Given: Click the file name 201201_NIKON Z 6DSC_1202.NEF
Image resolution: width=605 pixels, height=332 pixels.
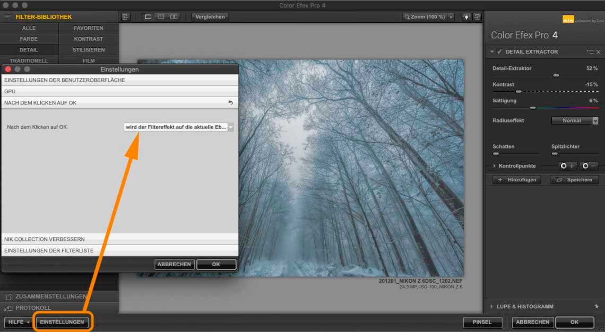Looking at the screenshot, I should 420,281.
